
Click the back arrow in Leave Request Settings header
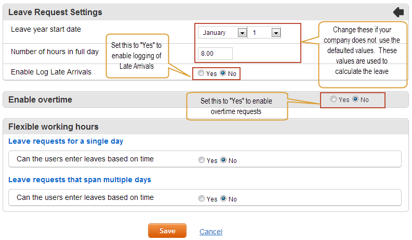click(x=398, y=12)
